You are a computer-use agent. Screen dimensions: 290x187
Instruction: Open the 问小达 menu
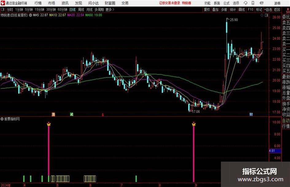coord(93,3)
